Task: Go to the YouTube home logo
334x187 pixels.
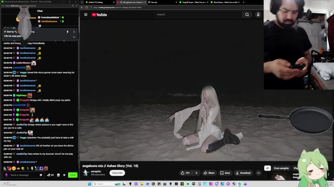Action: click(x=99, y=15)
